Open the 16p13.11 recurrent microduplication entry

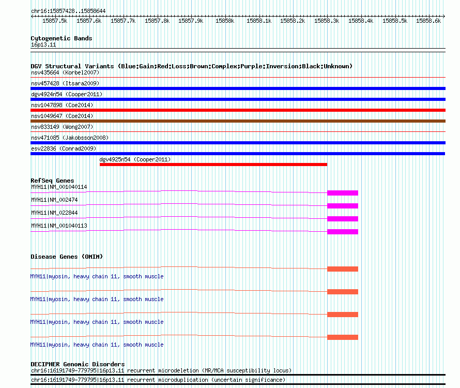click(158, 380)
